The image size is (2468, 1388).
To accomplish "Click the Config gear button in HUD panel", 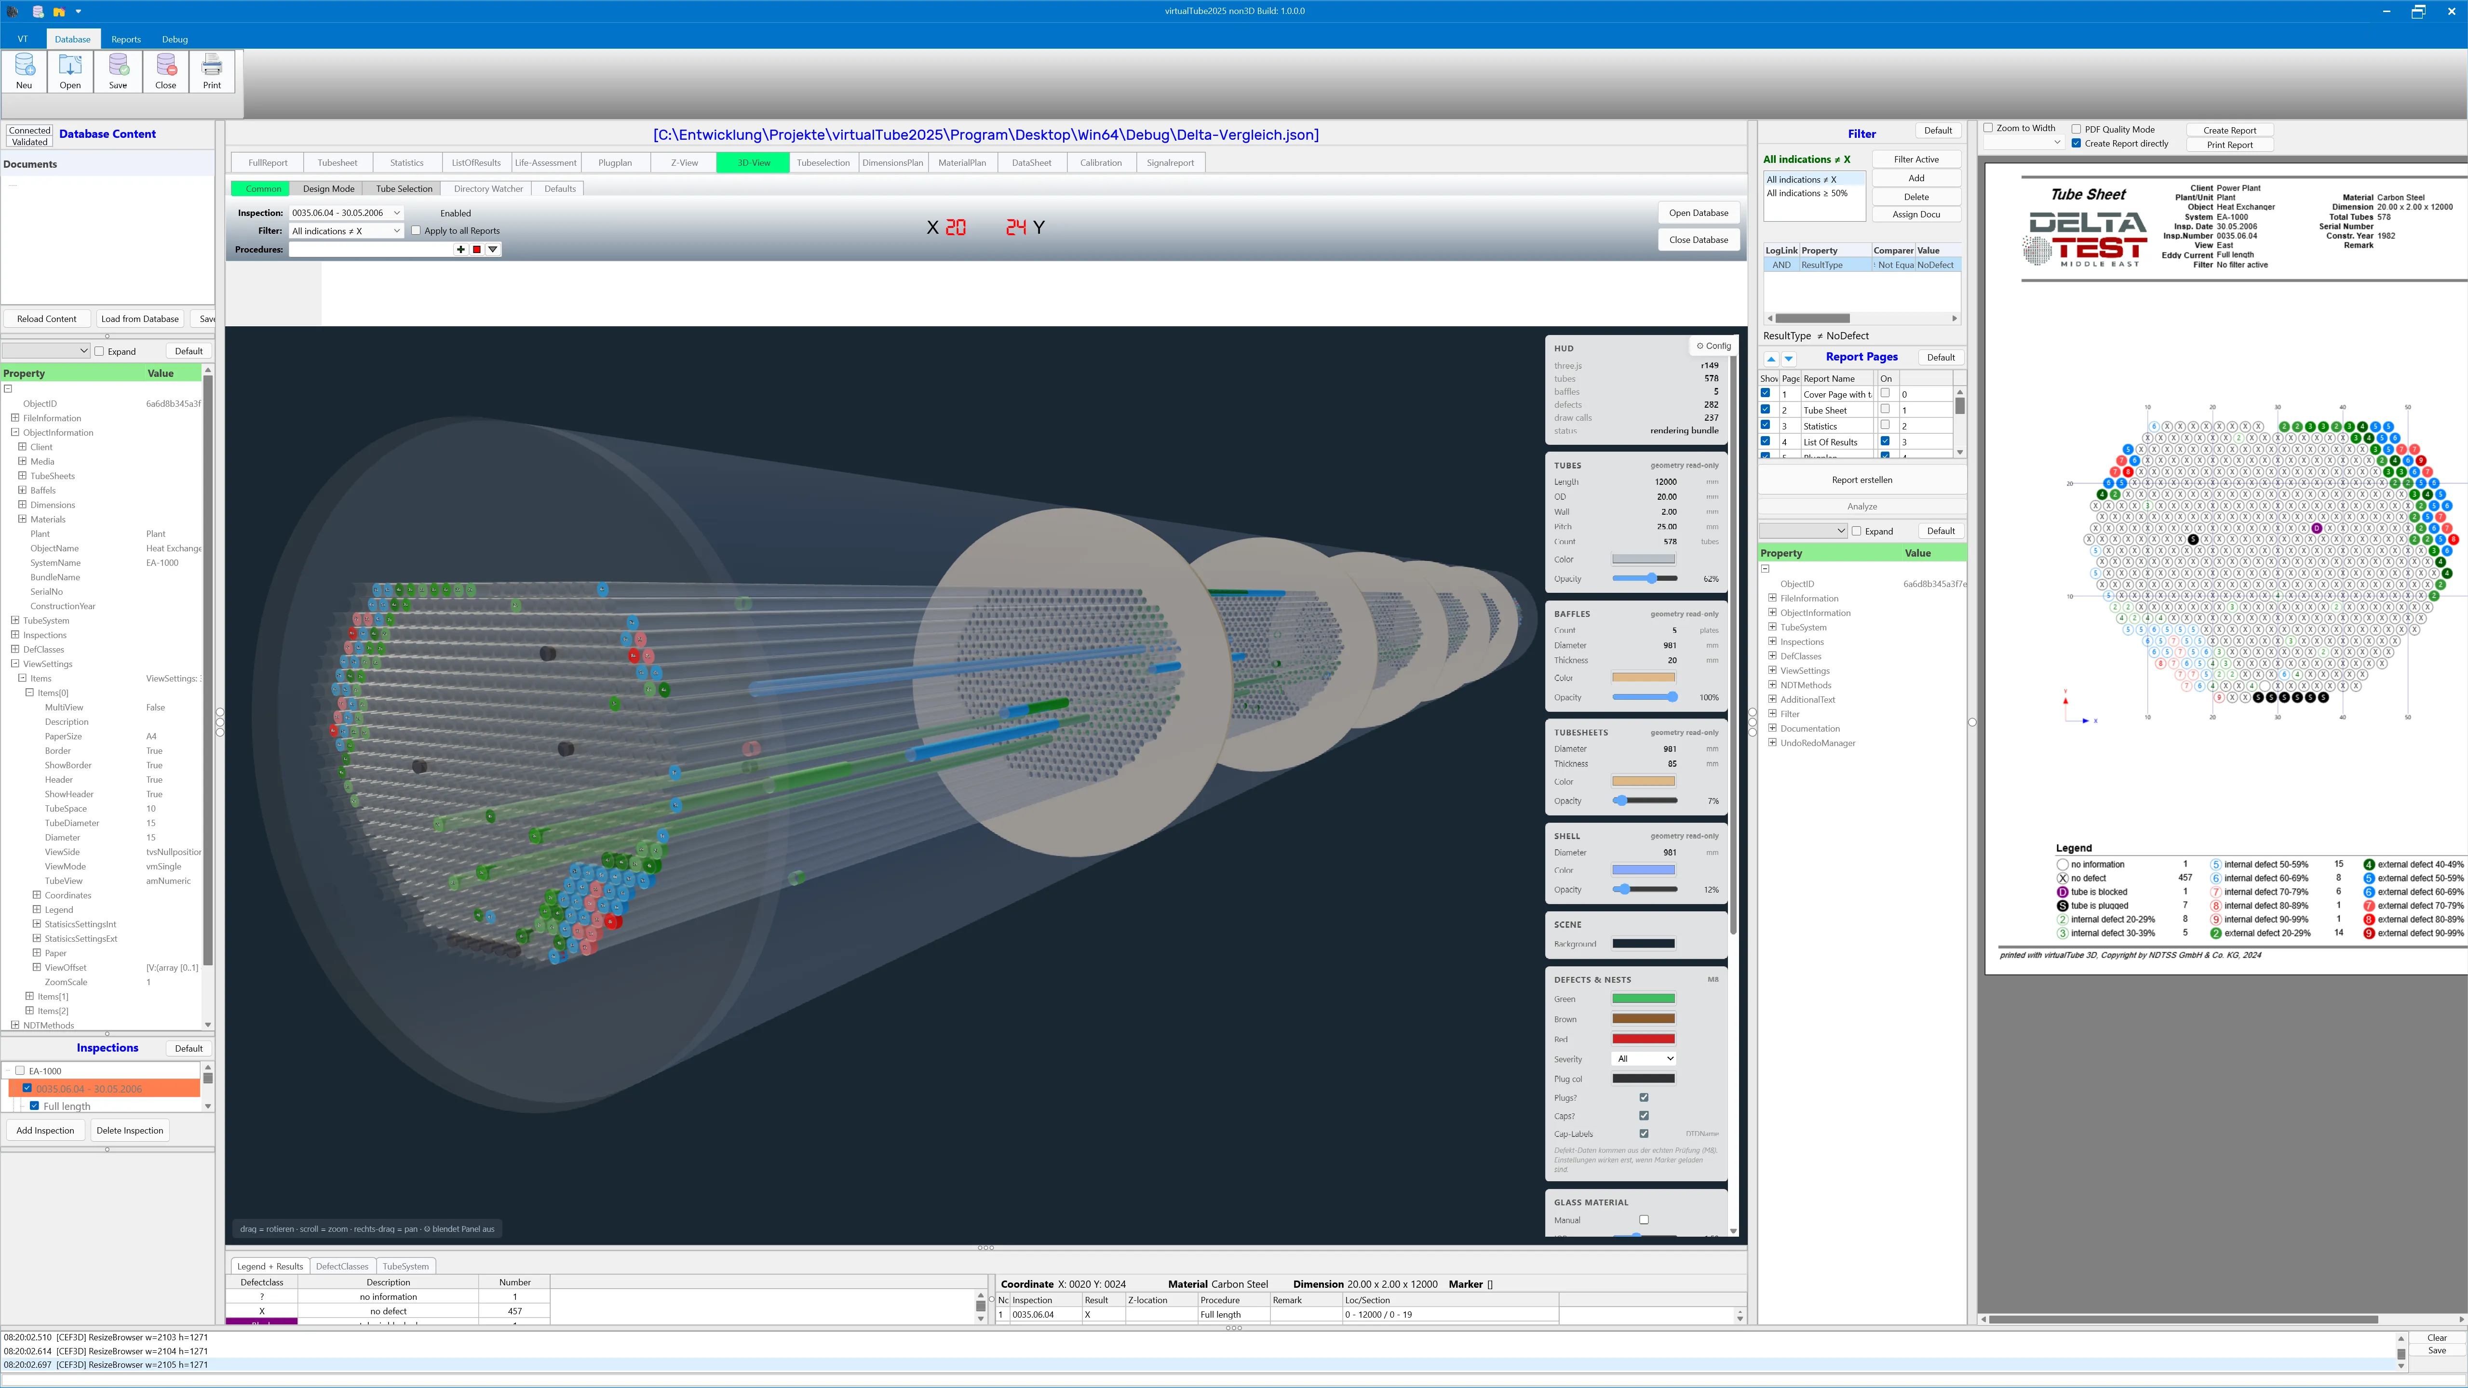I will 1713,346.
